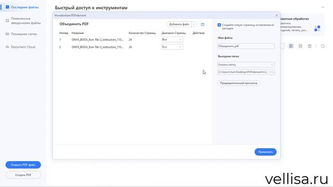The height and width of the screenshot is (187, 333).
Task: Click the delete icon in main window toolbar
Action: pos(310,46)
